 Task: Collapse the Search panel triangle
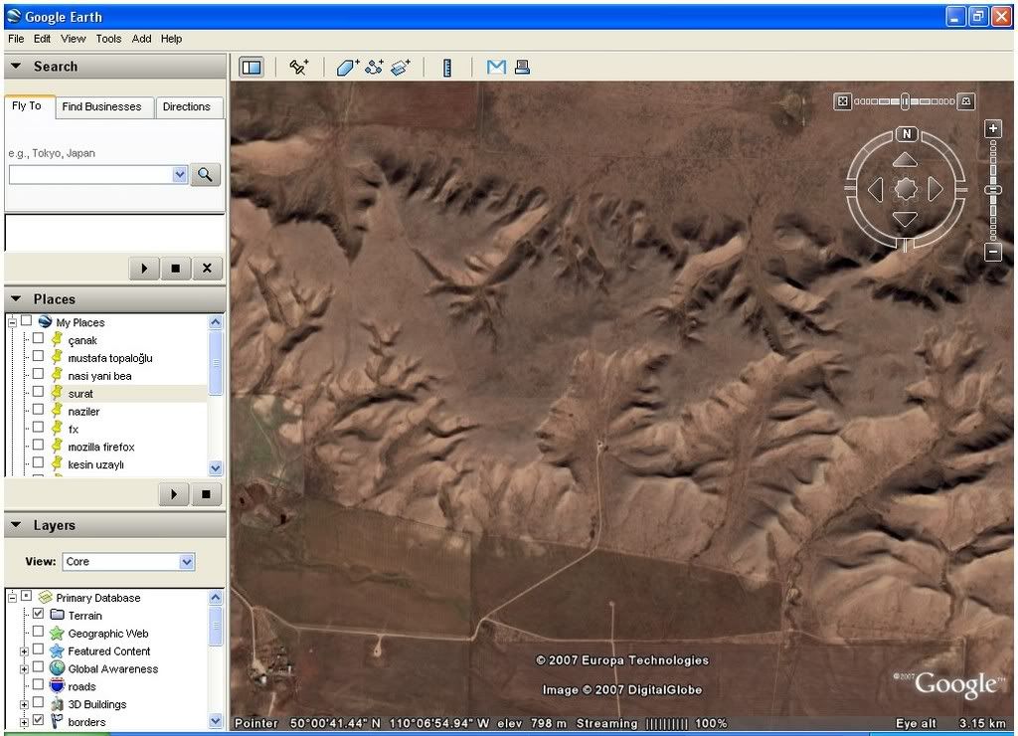(16, 67)
